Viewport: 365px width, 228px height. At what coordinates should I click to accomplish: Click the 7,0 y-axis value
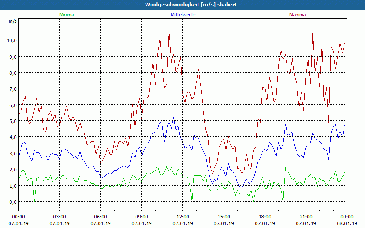click(13, 89)
